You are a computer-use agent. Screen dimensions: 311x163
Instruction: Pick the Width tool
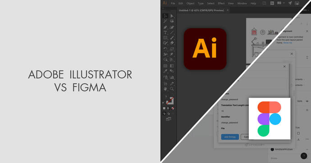tap(165, 54)
